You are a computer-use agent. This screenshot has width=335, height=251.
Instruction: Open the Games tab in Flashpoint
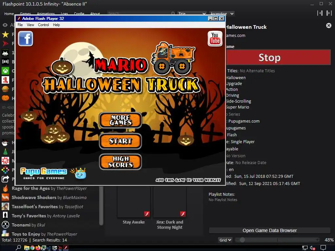pos(25,14)
